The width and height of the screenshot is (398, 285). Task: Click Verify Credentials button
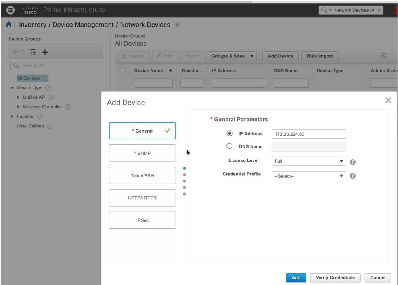click(335, 277)
